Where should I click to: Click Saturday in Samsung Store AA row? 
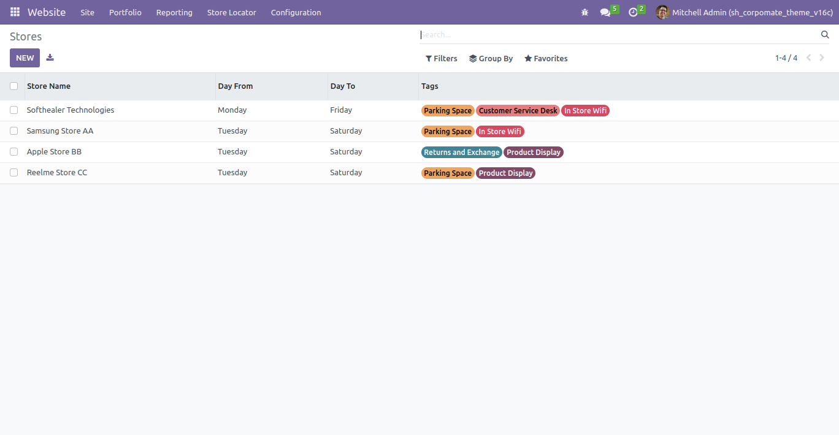point(346,131)
